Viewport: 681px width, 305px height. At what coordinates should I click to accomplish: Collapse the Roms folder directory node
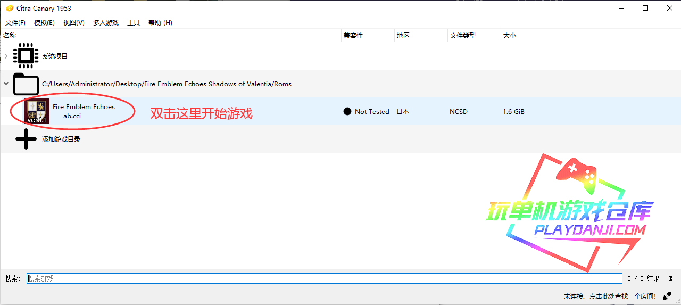pos(6,84)
